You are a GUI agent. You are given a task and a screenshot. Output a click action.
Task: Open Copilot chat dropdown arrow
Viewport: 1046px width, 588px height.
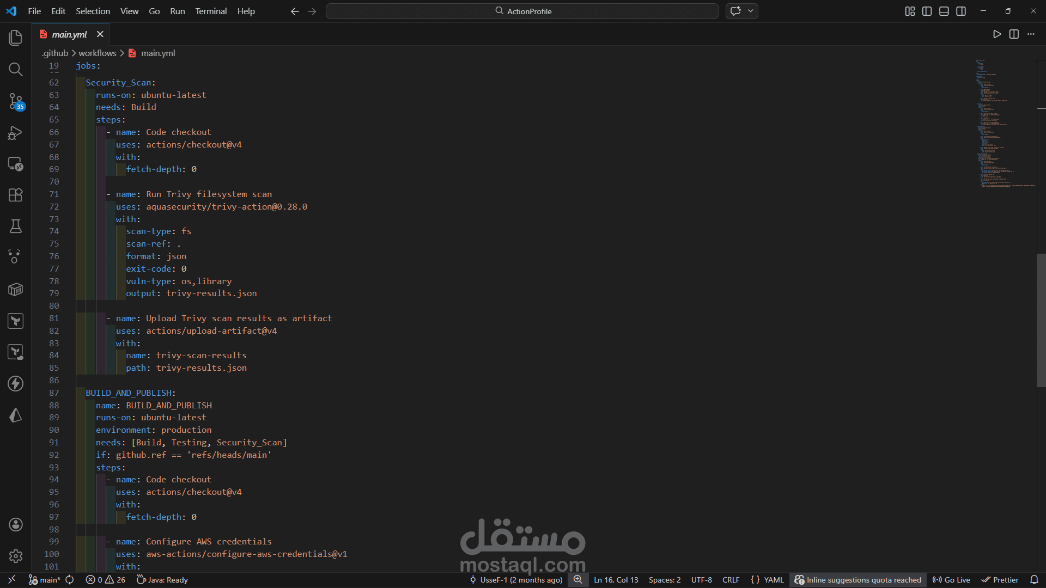coord(751,11)
